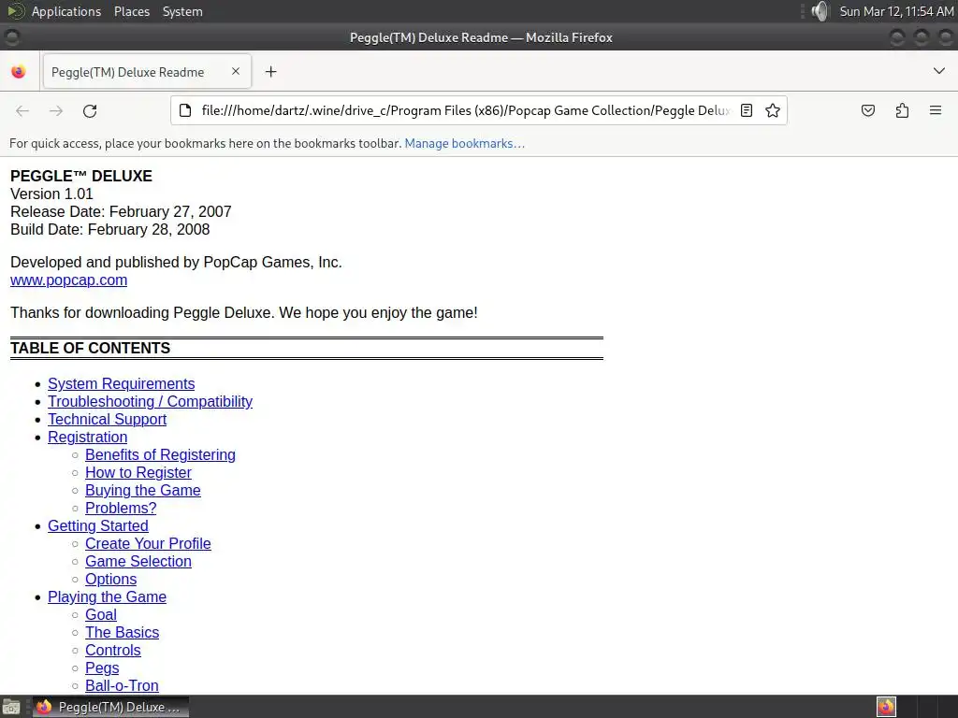Image resolution: width=958 pixels, height=718 pixels.
Task: Close the Peggle(TM) Deluxe Readme tab
Action: [235, 71]
